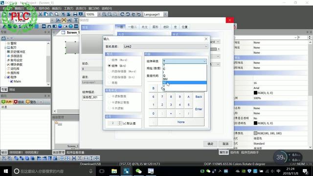Switch to the 一般二 tab
Screen dimensions: 313x176
point(132,27)
